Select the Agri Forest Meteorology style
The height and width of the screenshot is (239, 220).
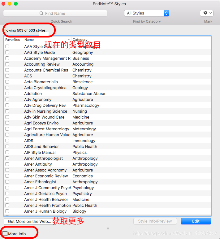pos(47,129)
